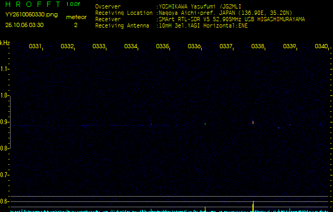The image size is (333, 212).
Task: Click the Receiving Antenna label
Action: [122, 26]
